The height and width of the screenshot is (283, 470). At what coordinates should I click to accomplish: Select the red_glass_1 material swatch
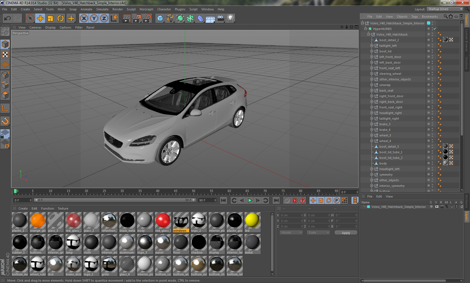point(163,222)
